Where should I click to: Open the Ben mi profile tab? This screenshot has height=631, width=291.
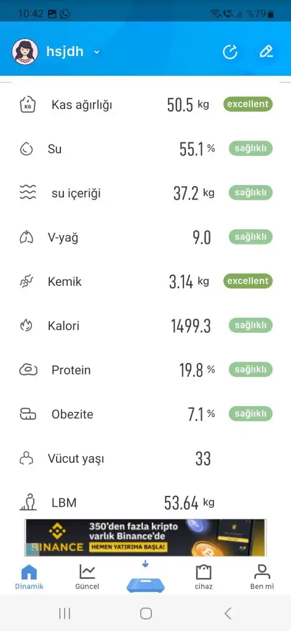[262, 577]
